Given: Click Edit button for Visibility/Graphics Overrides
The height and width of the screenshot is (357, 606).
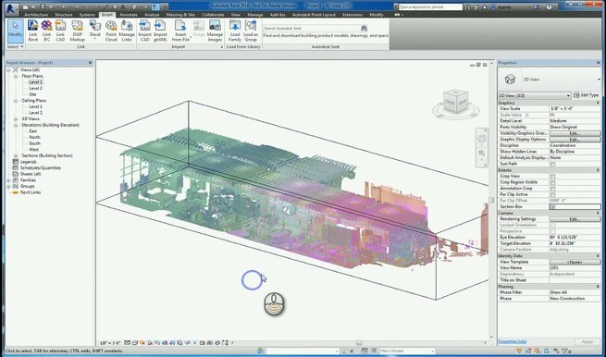Looking at the screenshot, I should [575, 133].
